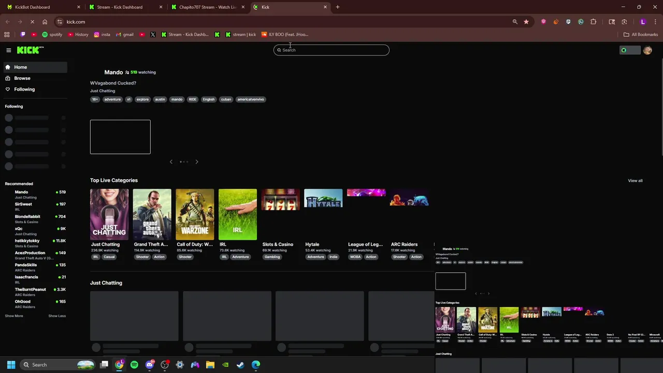Click the 'americatvenvivo' tag chip
This screenshot has width=663, height=373.
click(x=251, y=99)
